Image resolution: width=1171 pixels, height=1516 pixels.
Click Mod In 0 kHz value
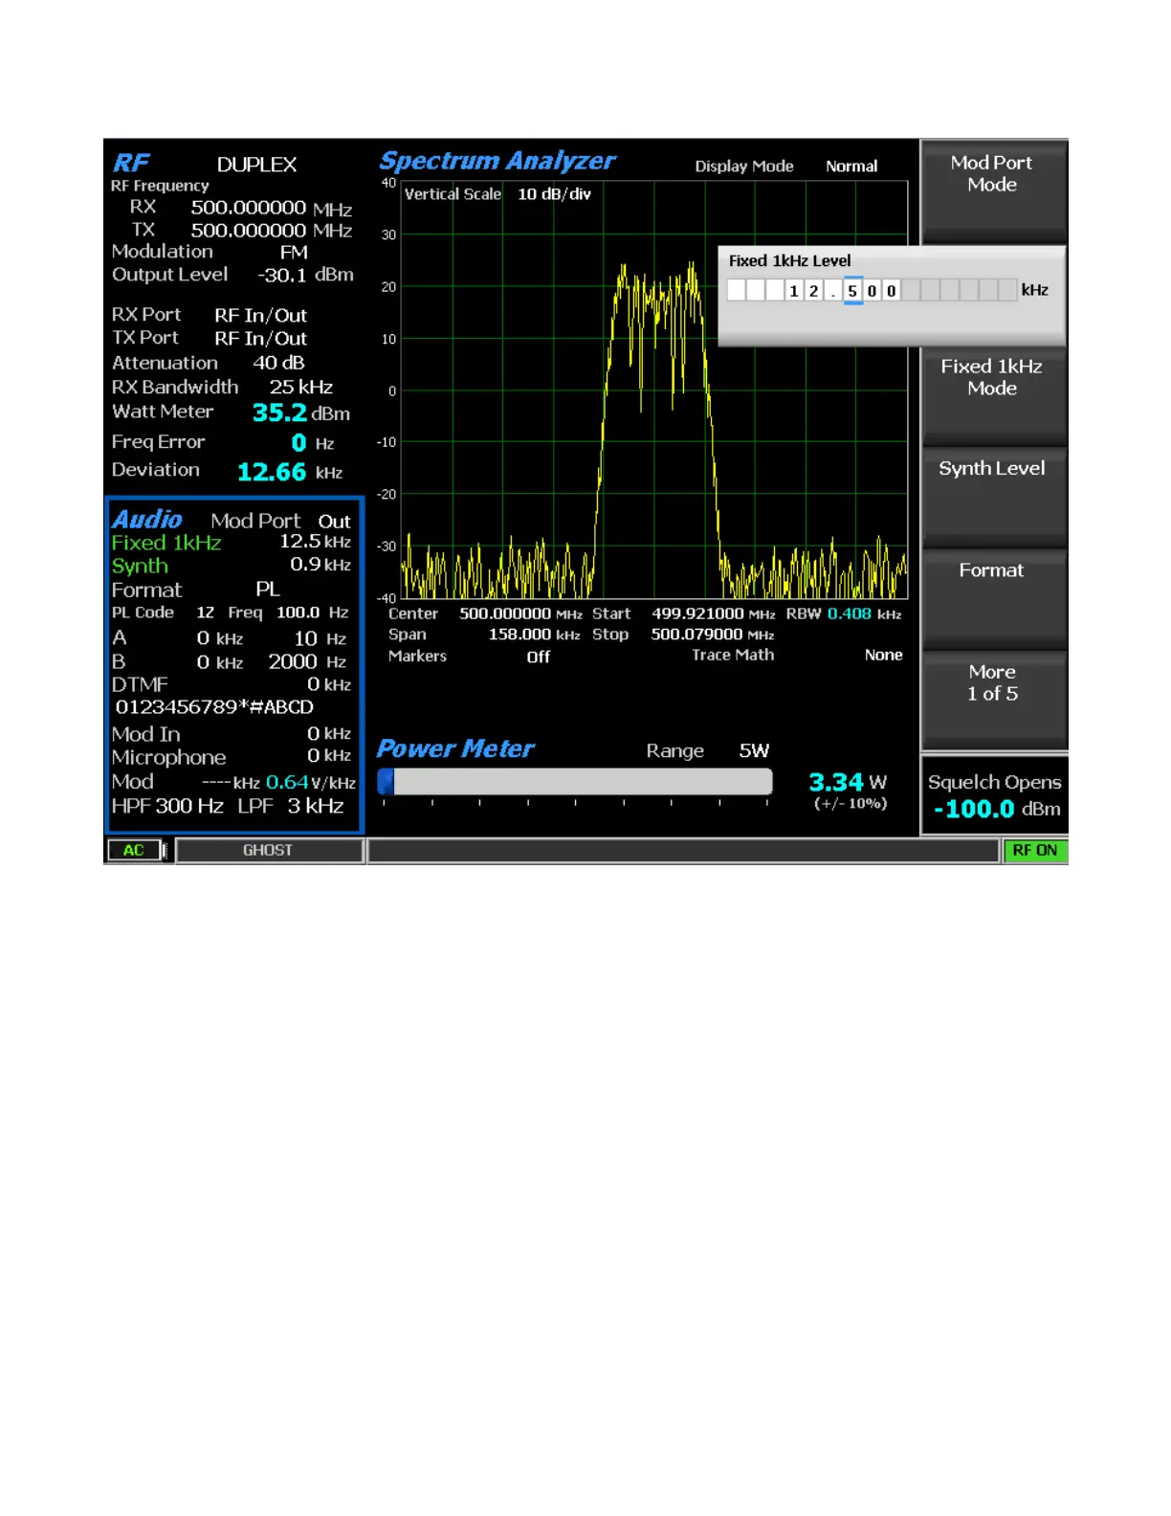pos(329,734)
